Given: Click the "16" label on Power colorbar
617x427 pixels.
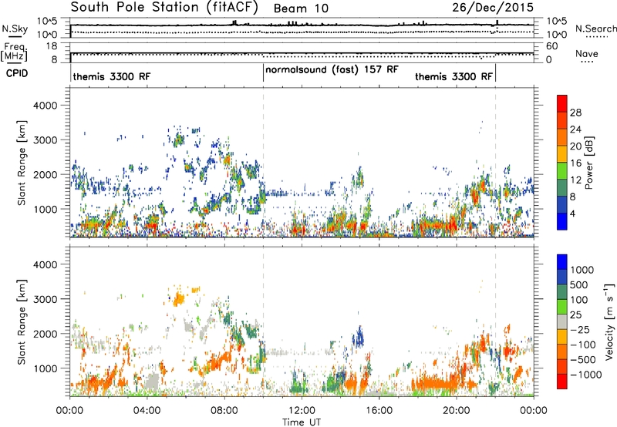Looking at the screenshot, I should click(x=575, y=163).
